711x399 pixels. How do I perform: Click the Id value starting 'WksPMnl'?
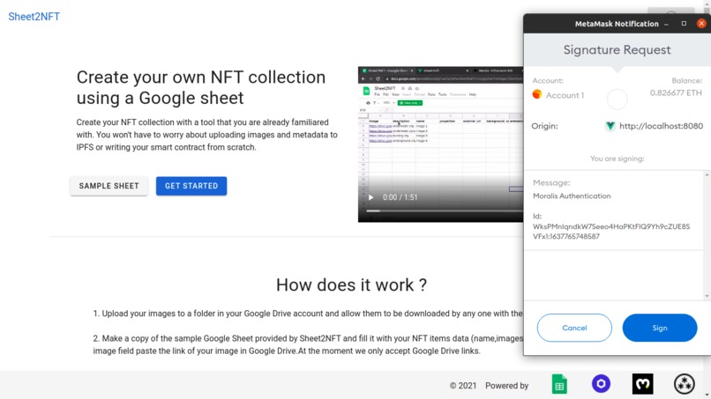click(x=611, y=232)
